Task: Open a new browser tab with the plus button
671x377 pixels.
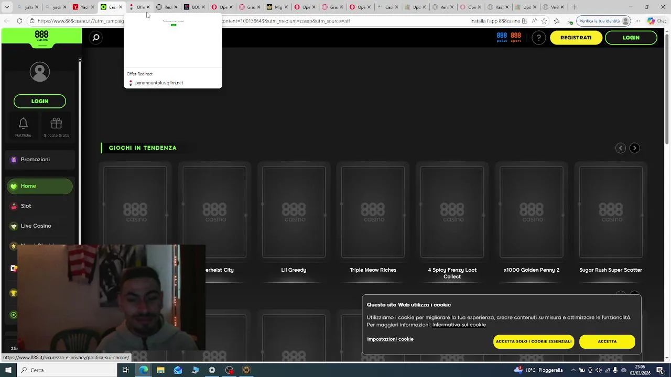Action: (x=575, y=7)
